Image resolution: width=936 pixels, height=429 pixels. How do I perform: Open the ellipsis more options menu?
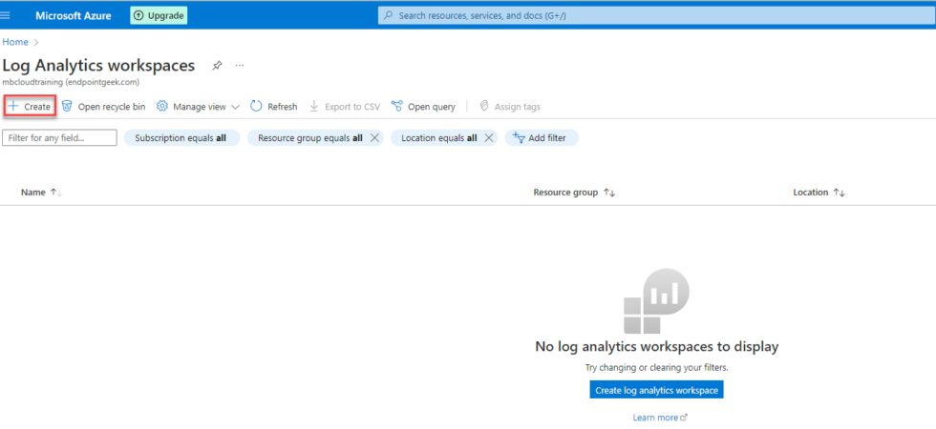[x=240, y=66]
